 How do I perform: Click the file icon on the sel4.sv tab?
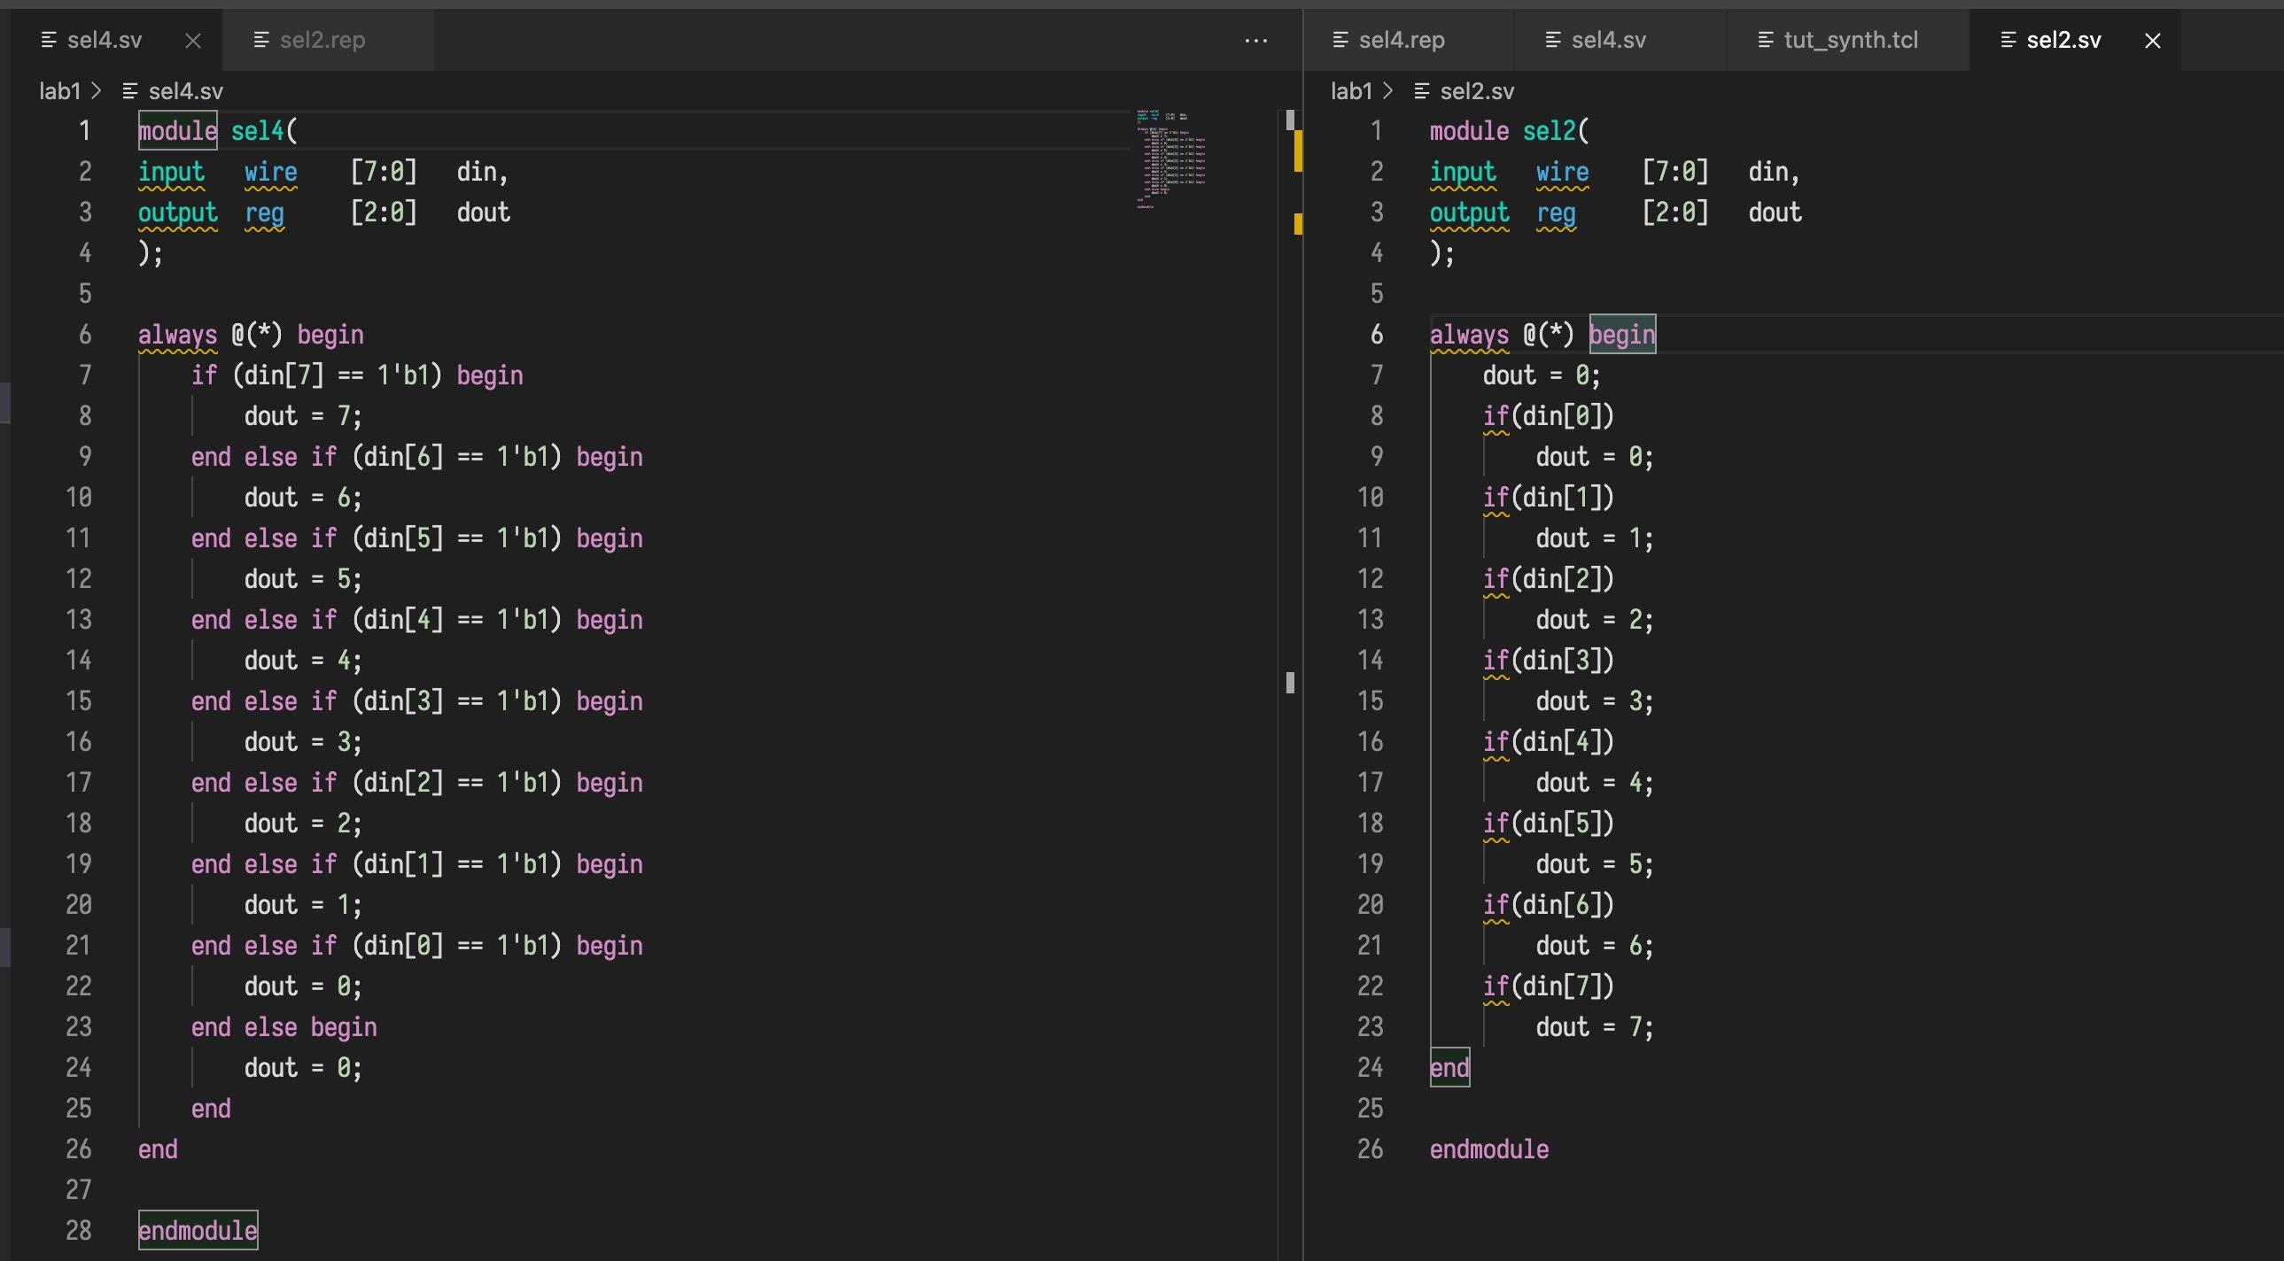50,40
